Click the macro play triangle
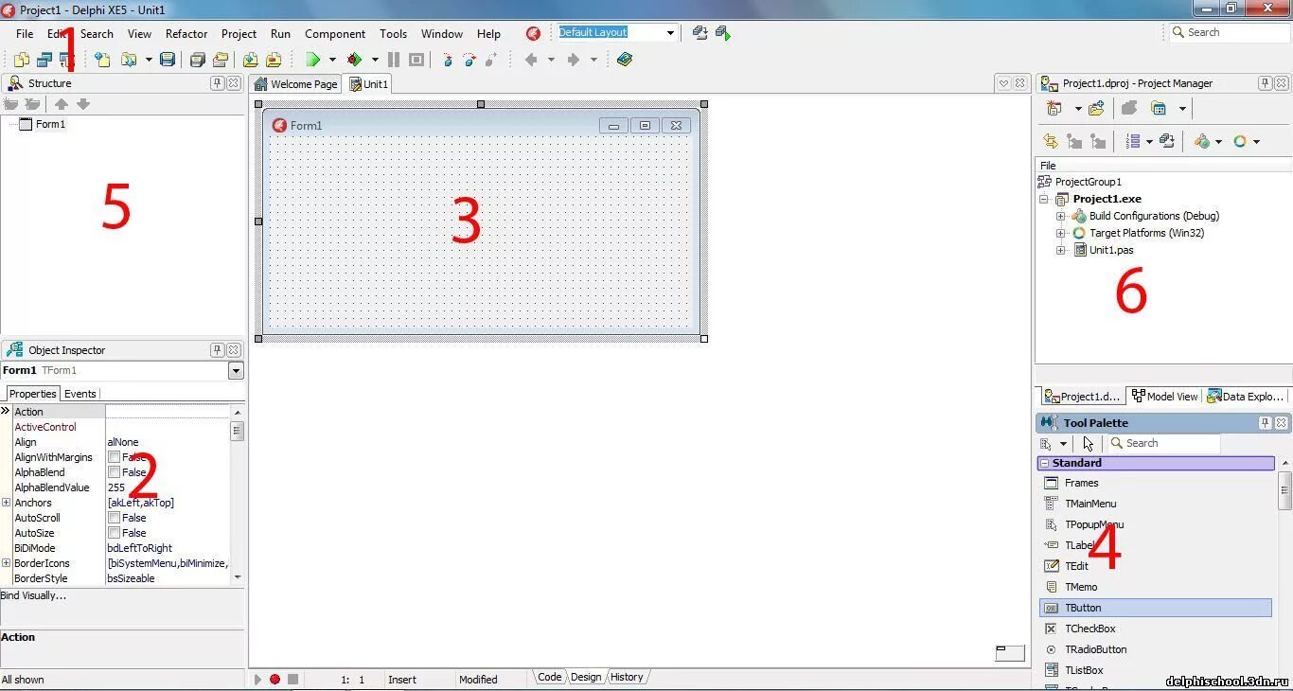 (257, 679)
